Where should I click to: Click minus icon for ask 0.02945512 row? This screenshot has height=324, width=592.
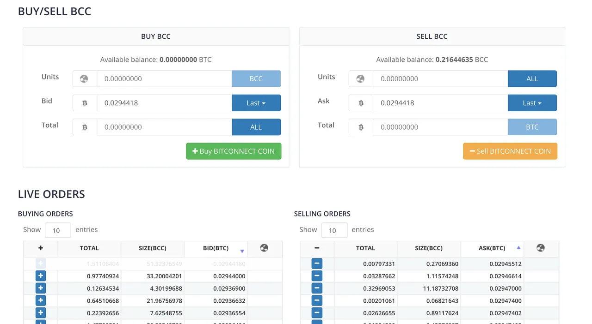coord(317,264)
